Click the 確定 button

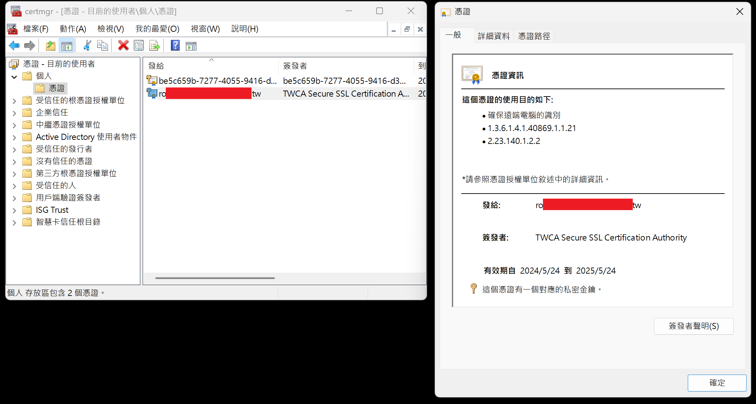point(717,383)
